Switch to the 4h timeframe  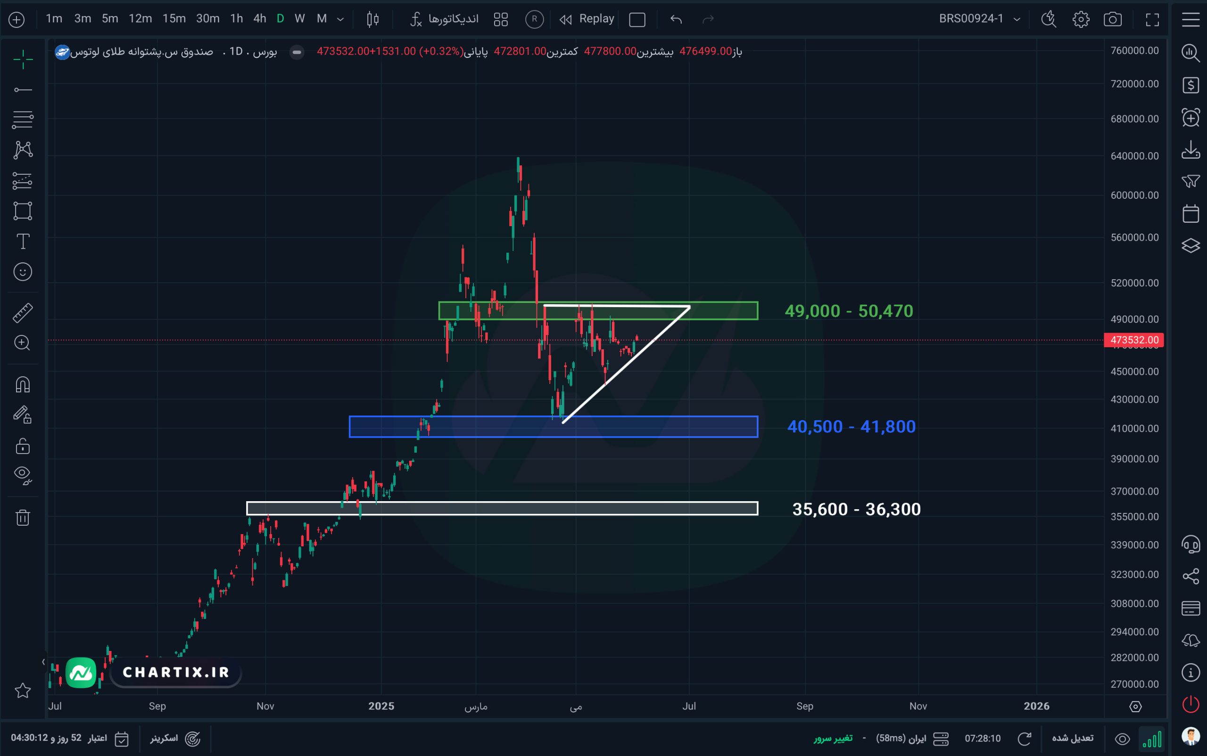tap(260, 19)
